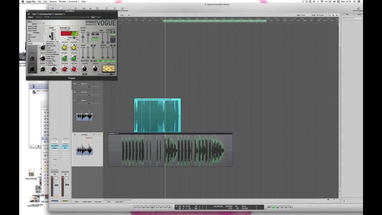Screen dimensions: 382x215
Task: Stop playback in the transport bar
Action: coord(152,207)
